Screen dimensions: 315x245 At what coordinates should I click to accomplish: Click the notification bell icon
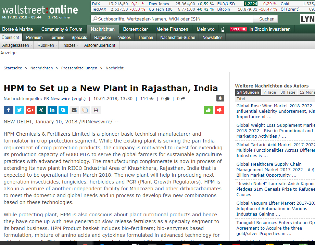[220, 98]
